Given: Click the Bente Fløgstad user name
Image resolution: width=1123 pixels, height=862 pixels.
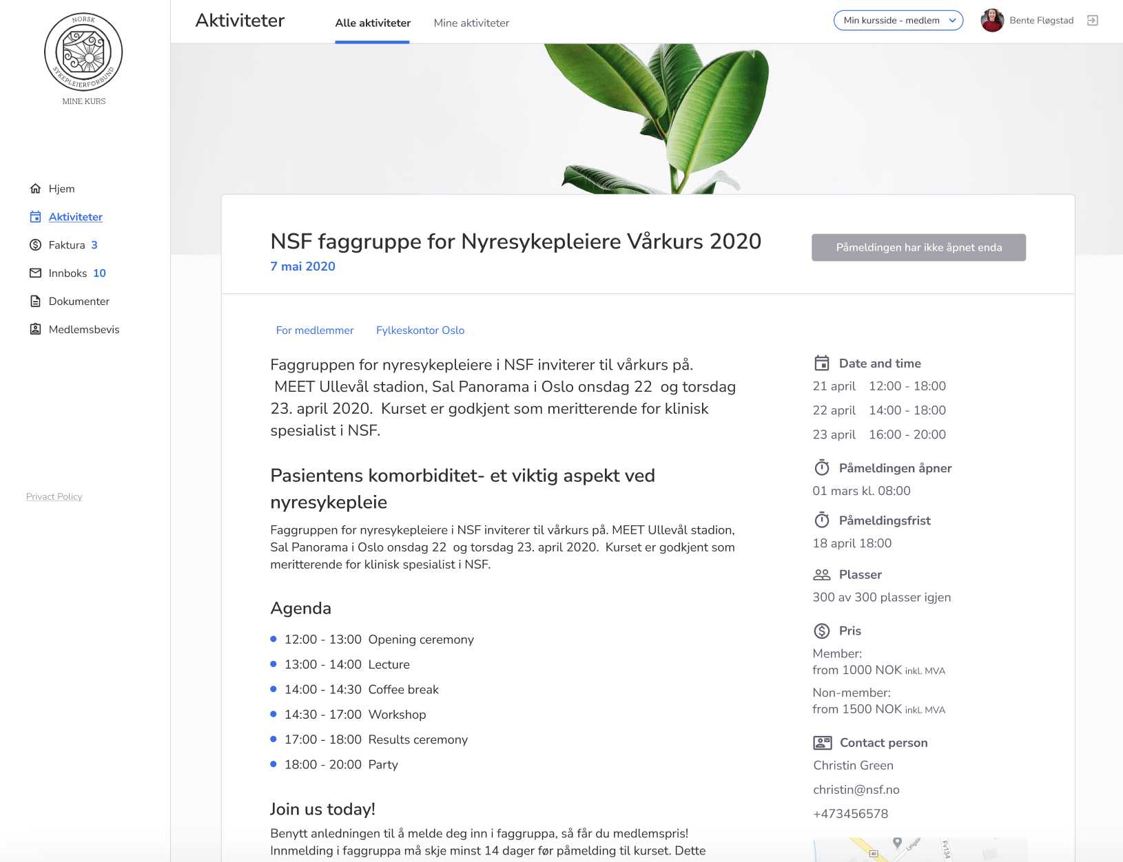Looking at the screenshot, I should click(x=1042, y=21).
